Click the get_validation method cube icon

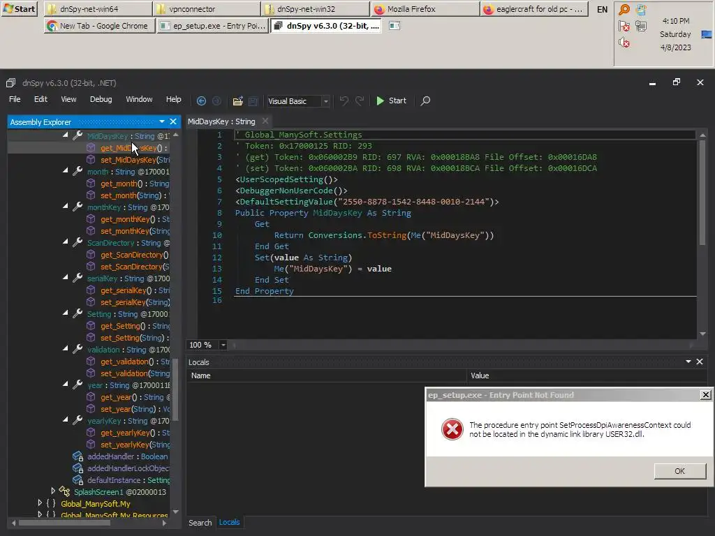tap(91, 361)
